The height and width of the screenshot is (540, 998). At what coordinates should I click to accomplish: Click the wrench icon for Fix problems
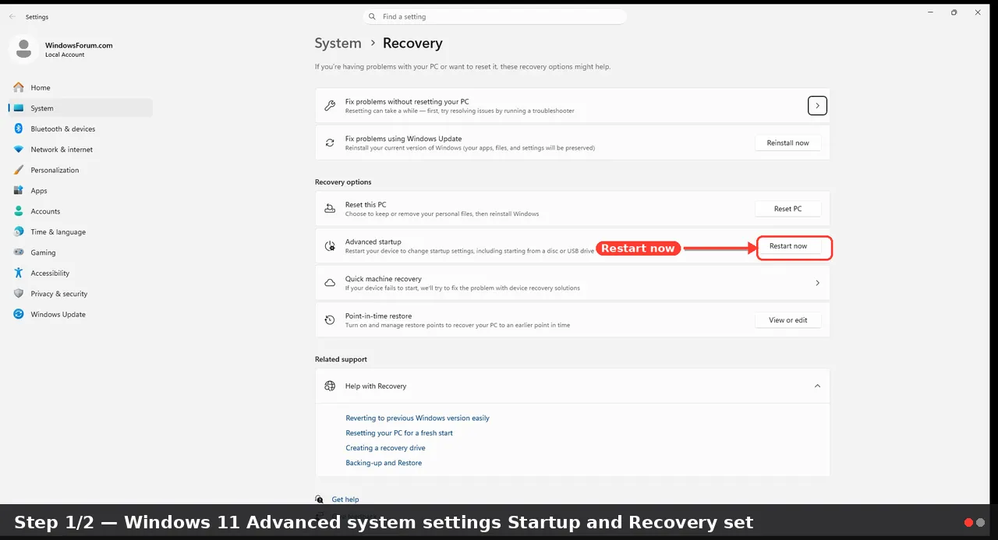(330, 106)
